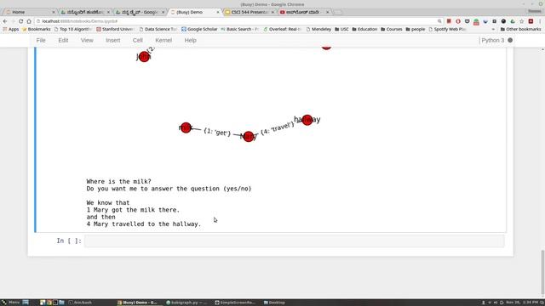This screenshot has width=545, height=306.
Task: Open the Insert menu
Action: (x=113, y=40)
